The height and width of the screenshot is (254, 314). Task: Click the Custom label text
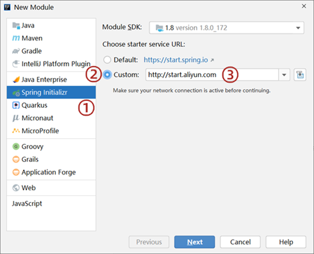click(126, 75)
